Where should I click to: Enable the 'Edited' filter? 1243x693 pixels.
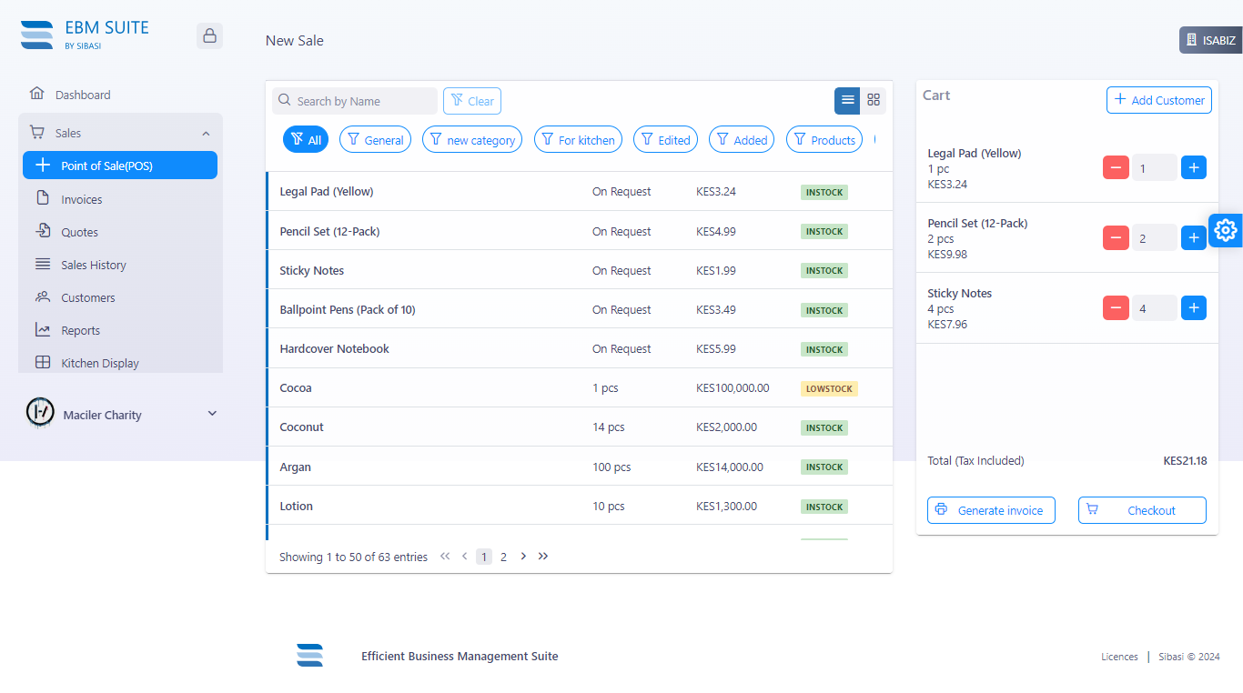point(665,139)
